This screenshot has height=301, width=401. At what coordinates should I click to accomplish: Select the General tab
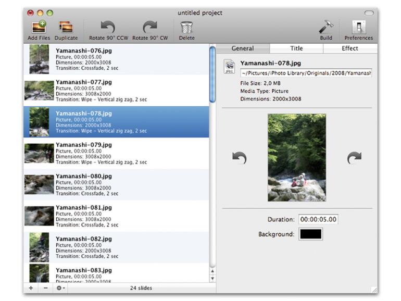click(x=243, y=48)
